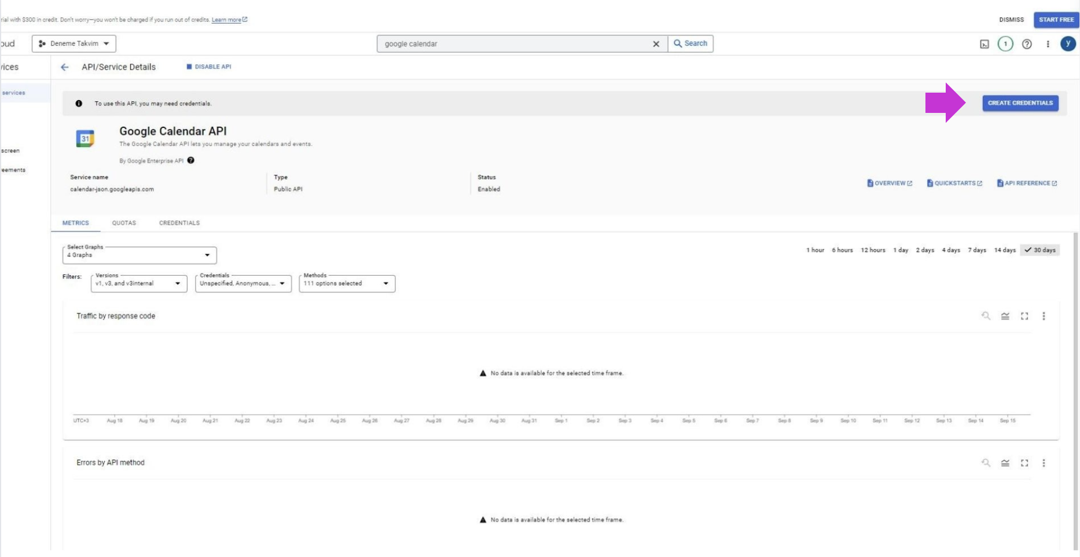
Task: Click Disable API button
Action: (x=209, y=67)
